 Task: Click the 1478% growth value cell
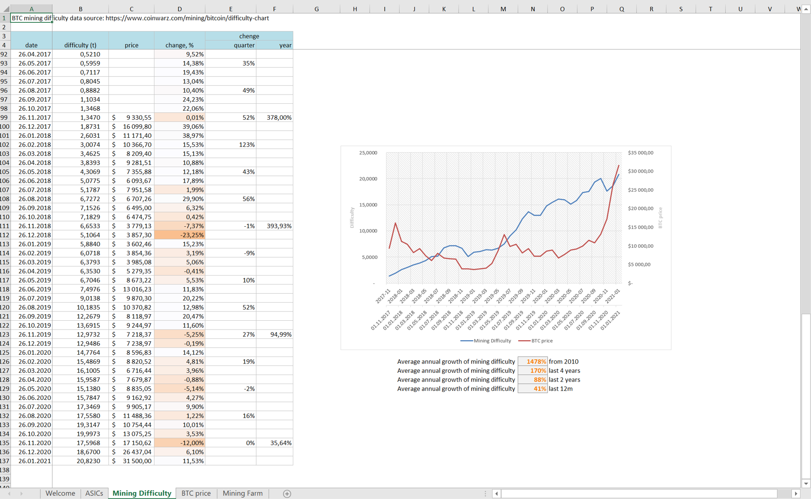[x=533, y=362]
